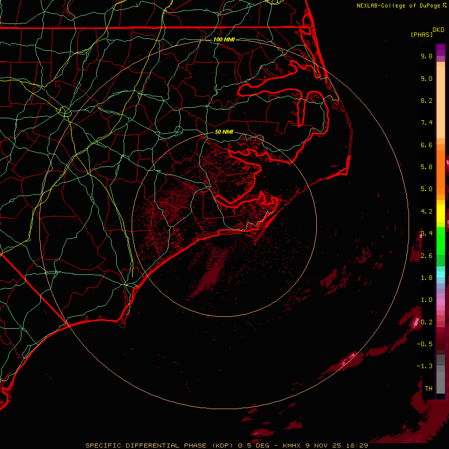Click the -0.5 value on the color scale

[425, 344]
